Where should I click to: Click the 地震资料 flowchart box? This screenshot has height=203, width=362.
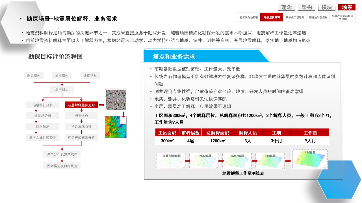(62, 76)
